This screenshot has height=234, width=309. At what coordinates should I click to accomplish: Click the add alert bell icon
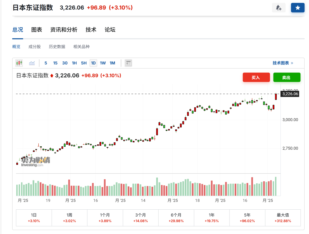pyautogui.click(x=278, y=8)
